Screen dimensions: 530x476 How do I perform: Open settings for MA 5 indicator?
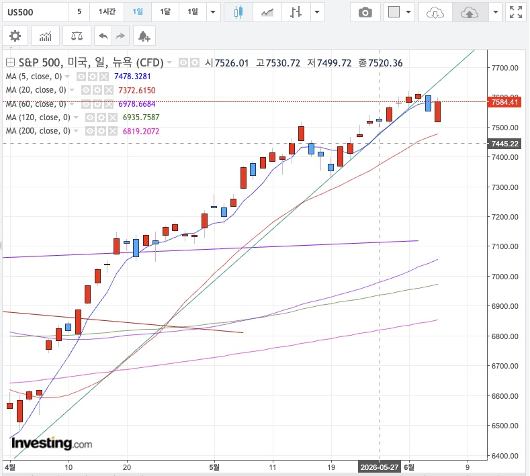[x=93, y=77]
